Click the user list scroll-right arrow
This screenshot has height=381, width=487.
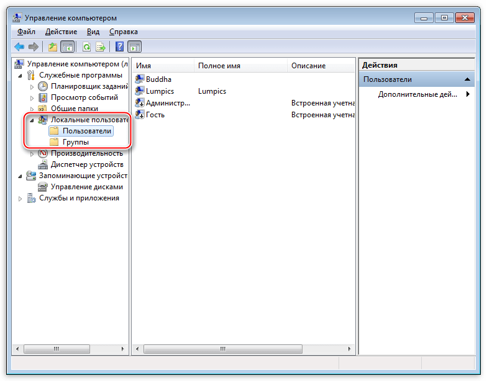click(349, 349)
